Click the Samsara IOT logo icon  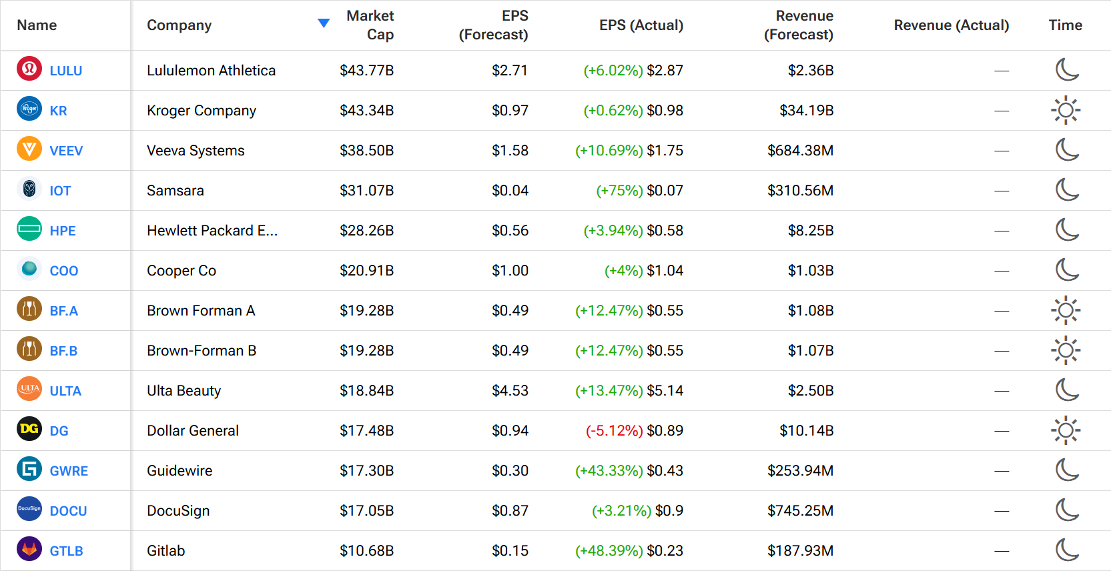(29, 189)
